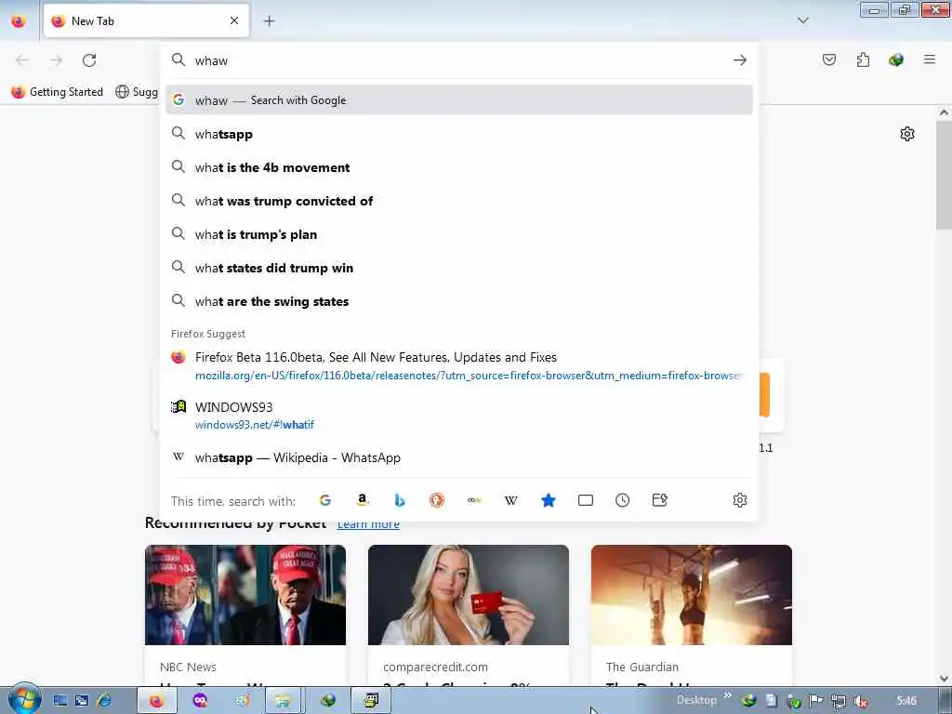
Task: Open the Windows Start orb
Action: coord(24,699)
